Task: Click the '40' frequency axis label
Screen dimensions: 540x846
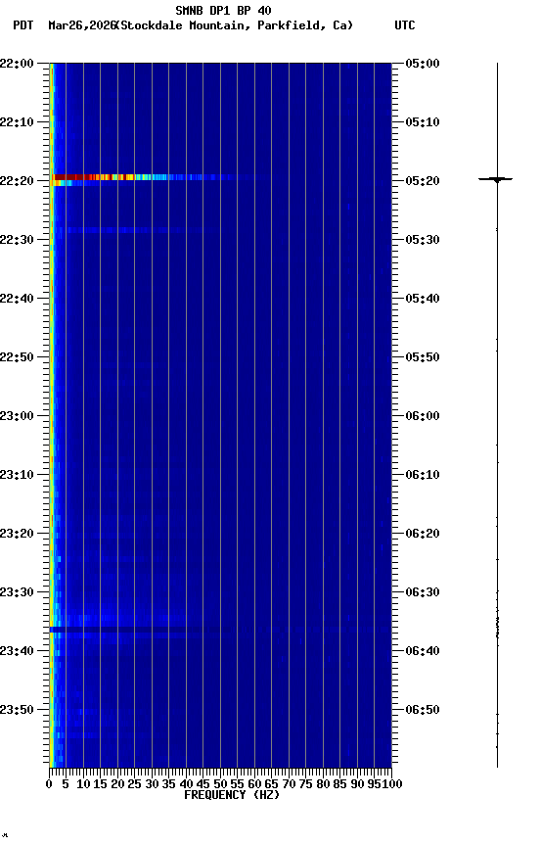Action: pos(186,784)
